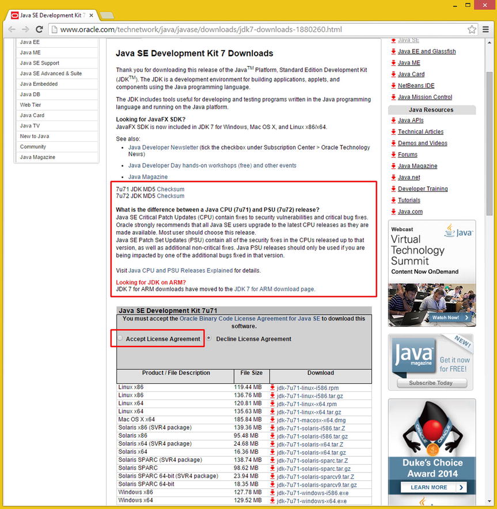Open Java Developer Day hands-on workshops link
This screenshot has width=497, height=509.
tap(212, 165)
